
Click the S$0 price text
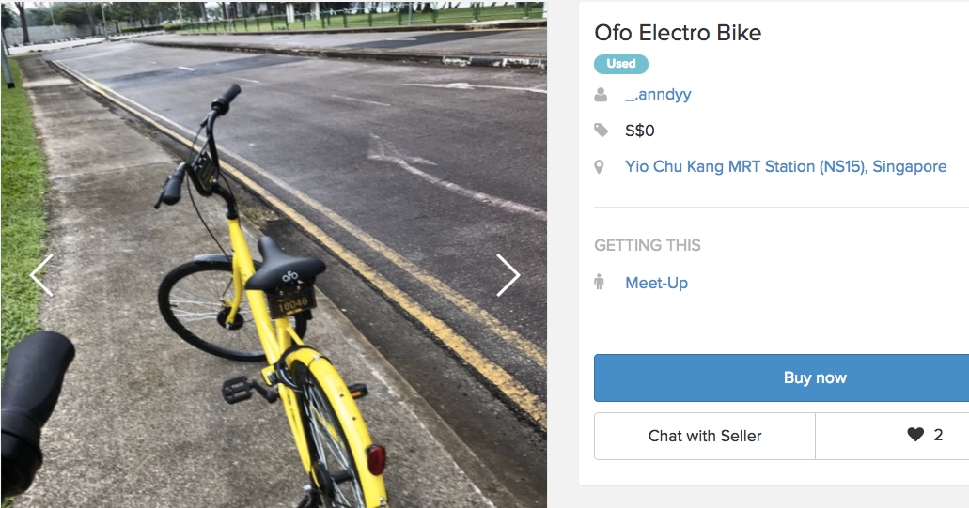tap(640, 131)
